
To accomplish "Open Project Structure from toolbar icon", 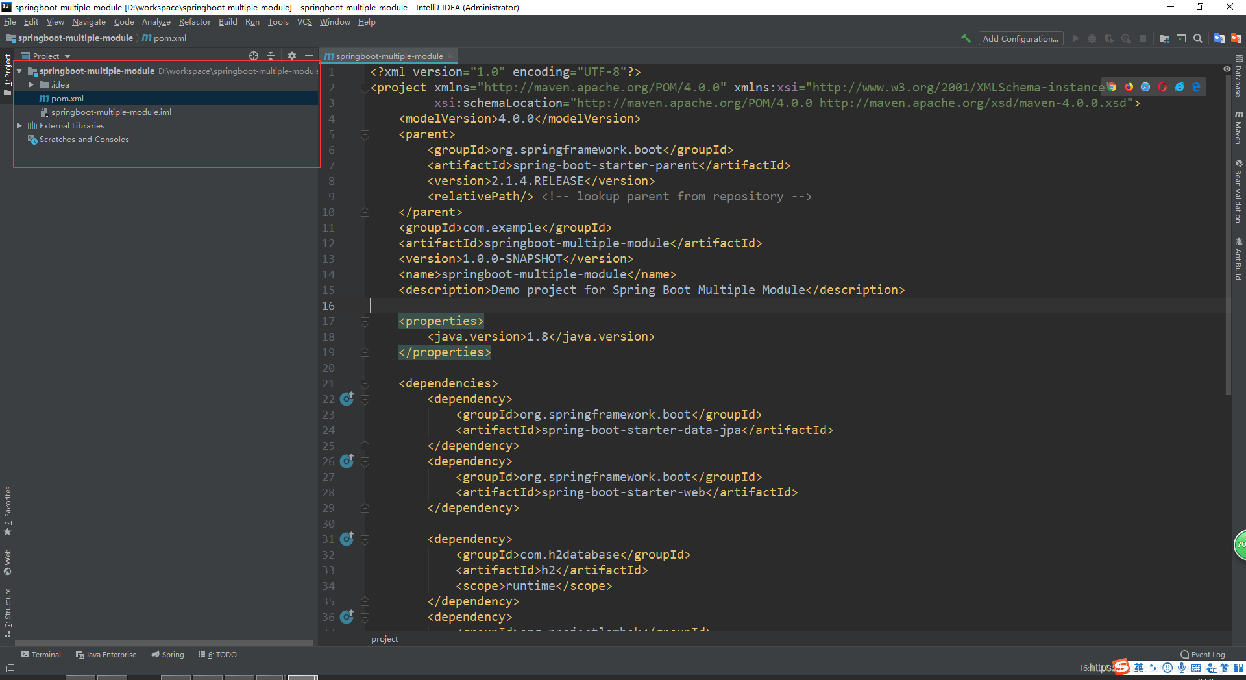I will tap(1164, 38).
